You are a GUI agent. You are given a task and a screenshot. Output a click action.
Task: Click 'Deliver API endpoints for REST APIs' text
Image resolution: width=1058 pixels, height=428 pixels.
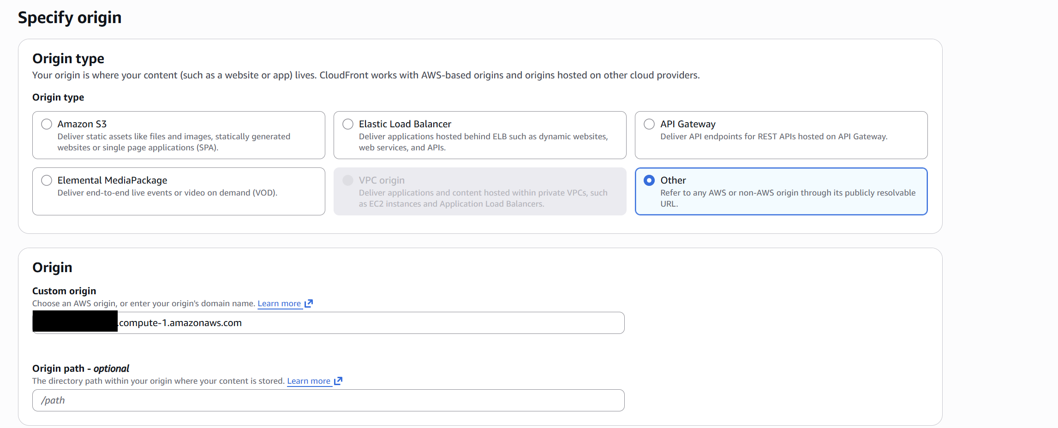click(x=774, y=137)
